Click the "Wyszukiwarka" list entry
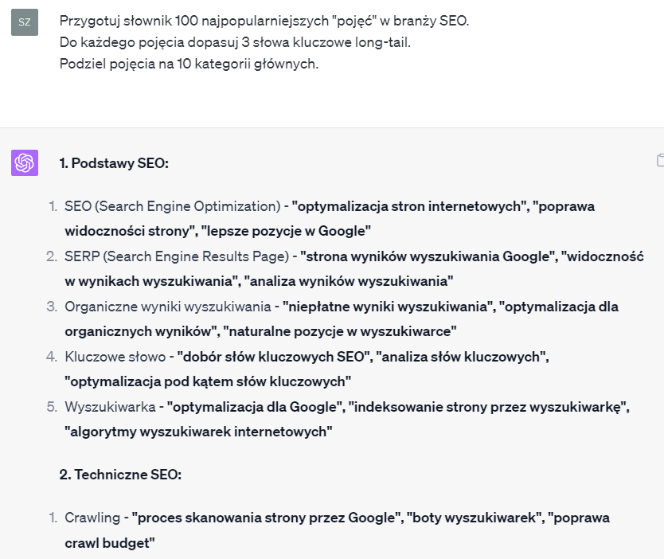Viewport: 664px width, 559px height. (110, 407)
